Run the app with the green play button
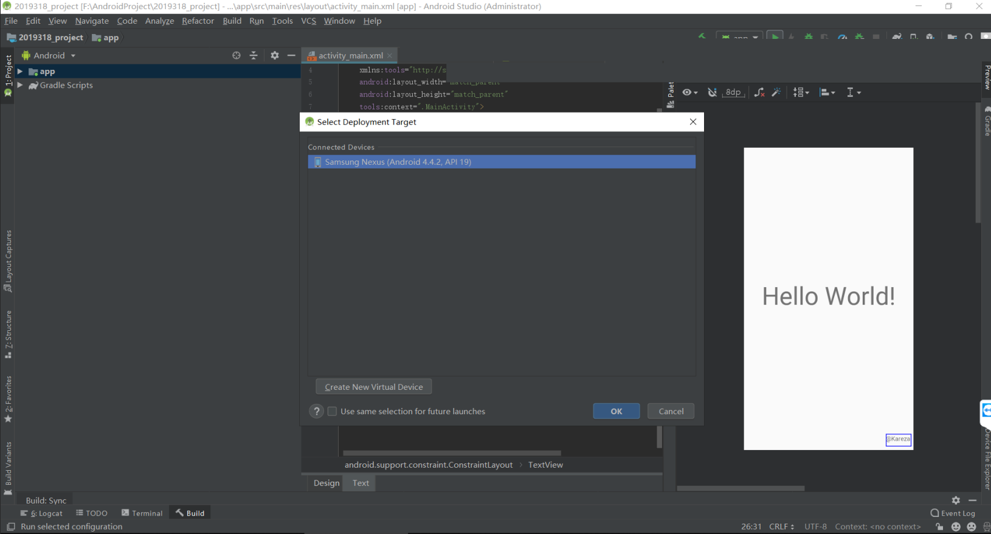The width and height of the screenshot is (991, 534). click(775, 36)
